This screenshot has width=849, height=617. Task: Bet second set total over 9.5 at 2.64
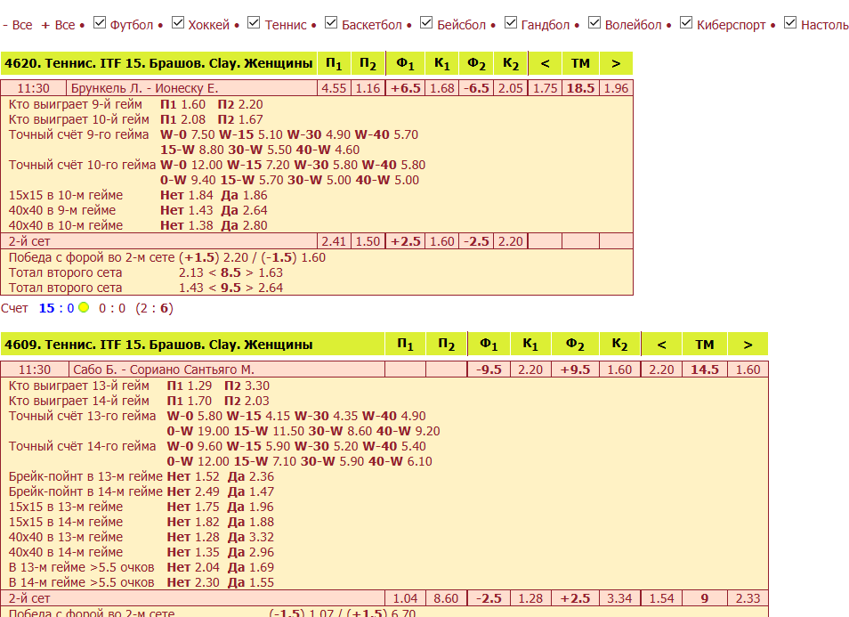point(271,288)
